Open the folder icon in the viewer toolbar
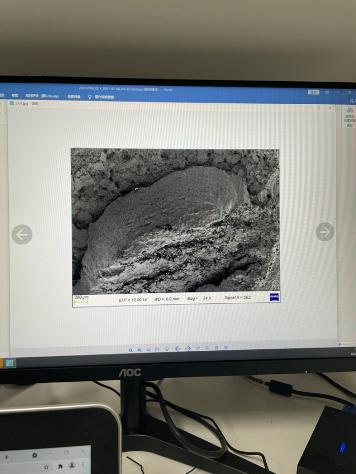 coord(157,349)
